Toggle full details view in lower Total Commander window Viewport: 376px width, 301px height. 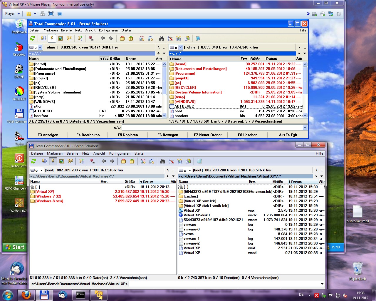click(x=53, y=161)
